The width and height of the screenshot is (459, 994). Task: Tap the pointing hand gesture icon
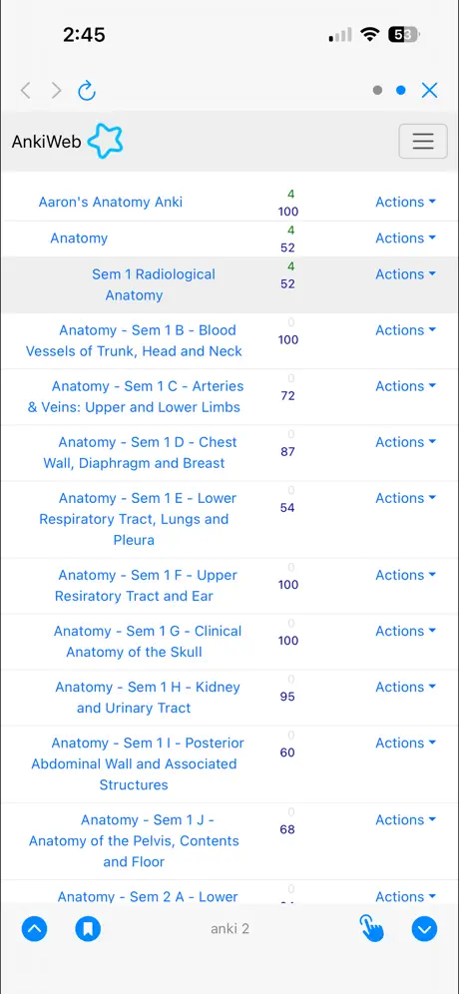[371, 929]
